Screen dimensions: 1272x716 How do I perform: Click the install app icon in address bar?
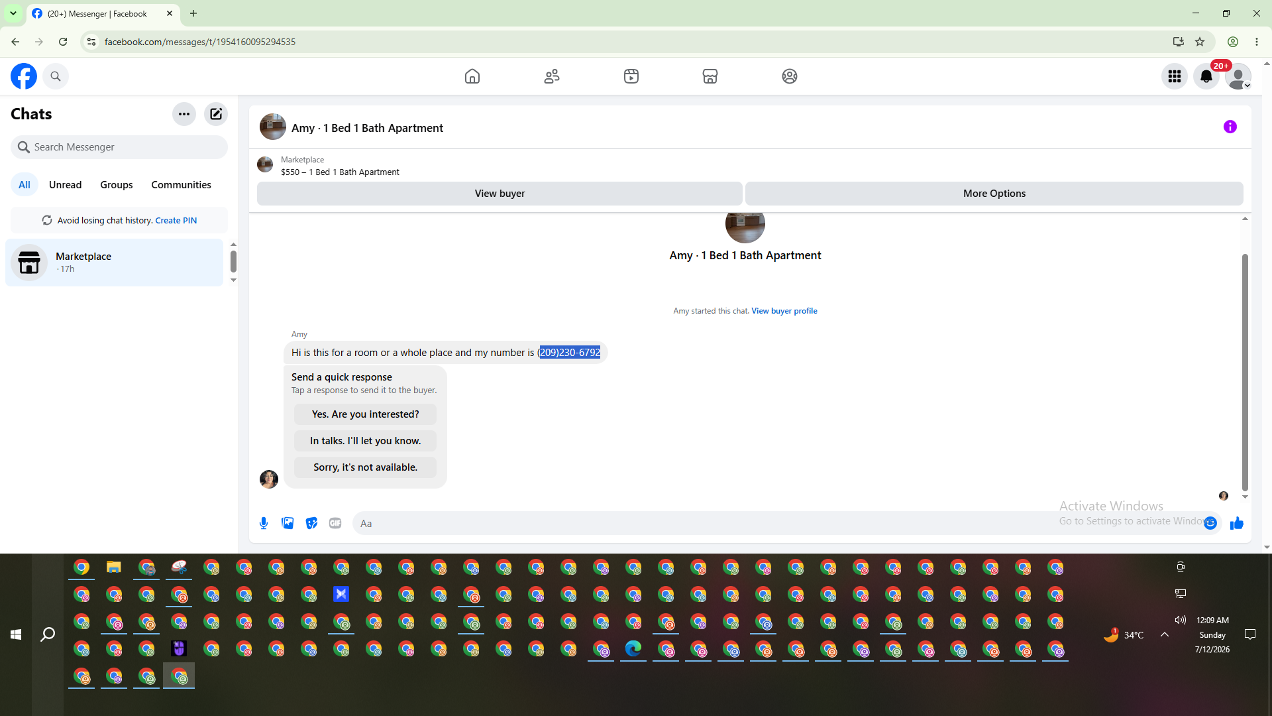click(1179, 42)
